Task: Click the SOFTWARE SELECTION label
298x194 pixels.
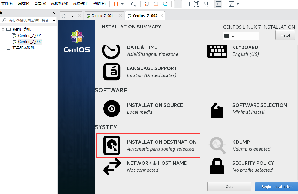Action: [x=260, y=105]
